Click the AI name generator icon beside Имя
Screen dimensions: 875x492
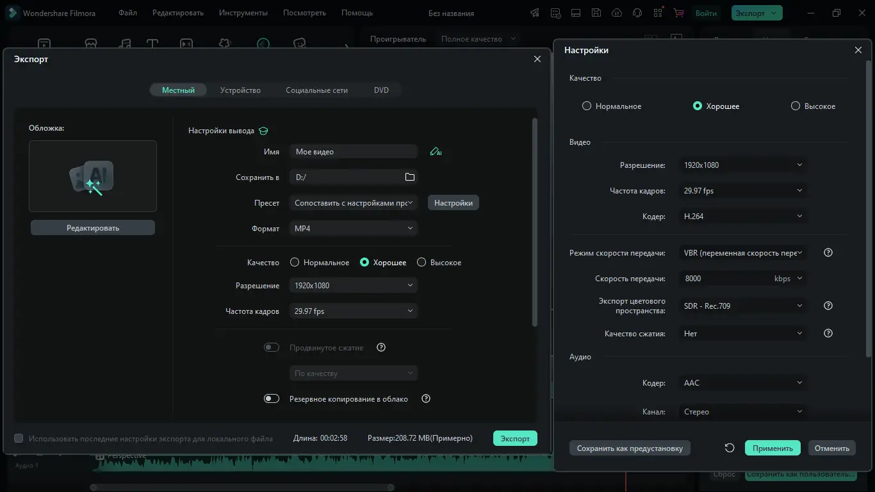point(436,152)
